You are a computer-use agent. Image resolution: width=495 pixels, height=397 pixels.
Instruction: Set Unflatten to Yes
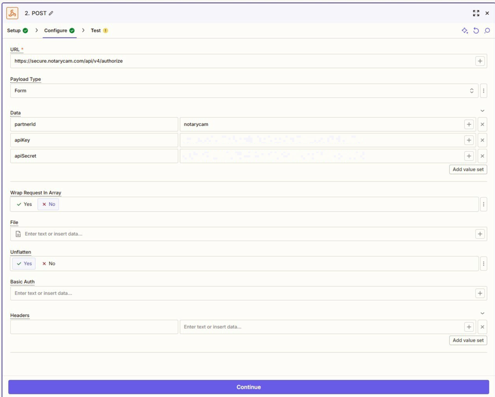pos(24,264)
